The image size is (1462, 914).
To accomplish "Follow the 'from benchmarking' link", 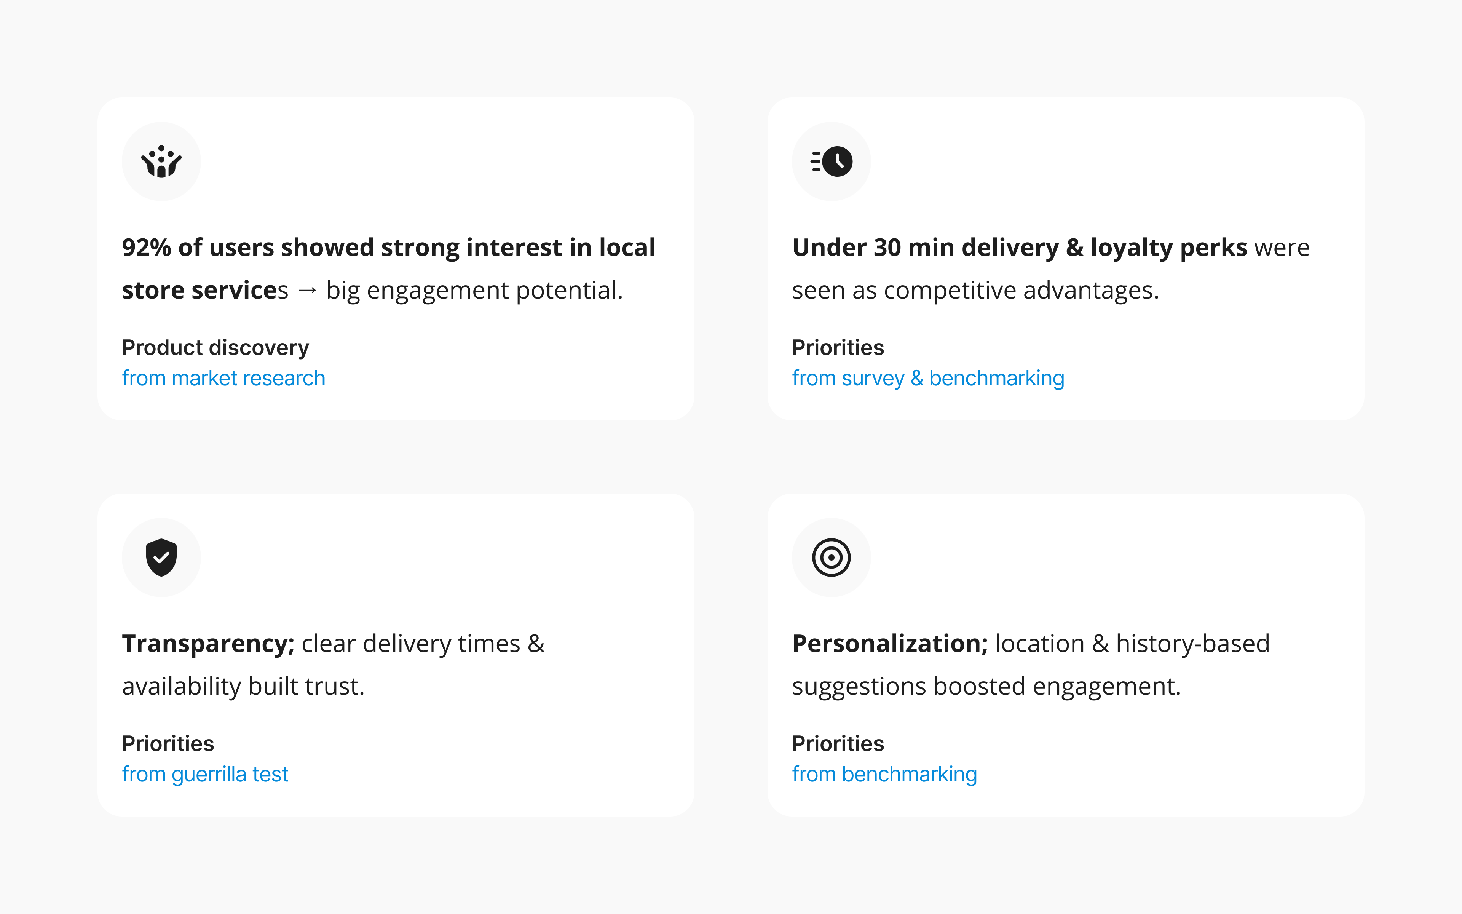I will pos(884,774).
